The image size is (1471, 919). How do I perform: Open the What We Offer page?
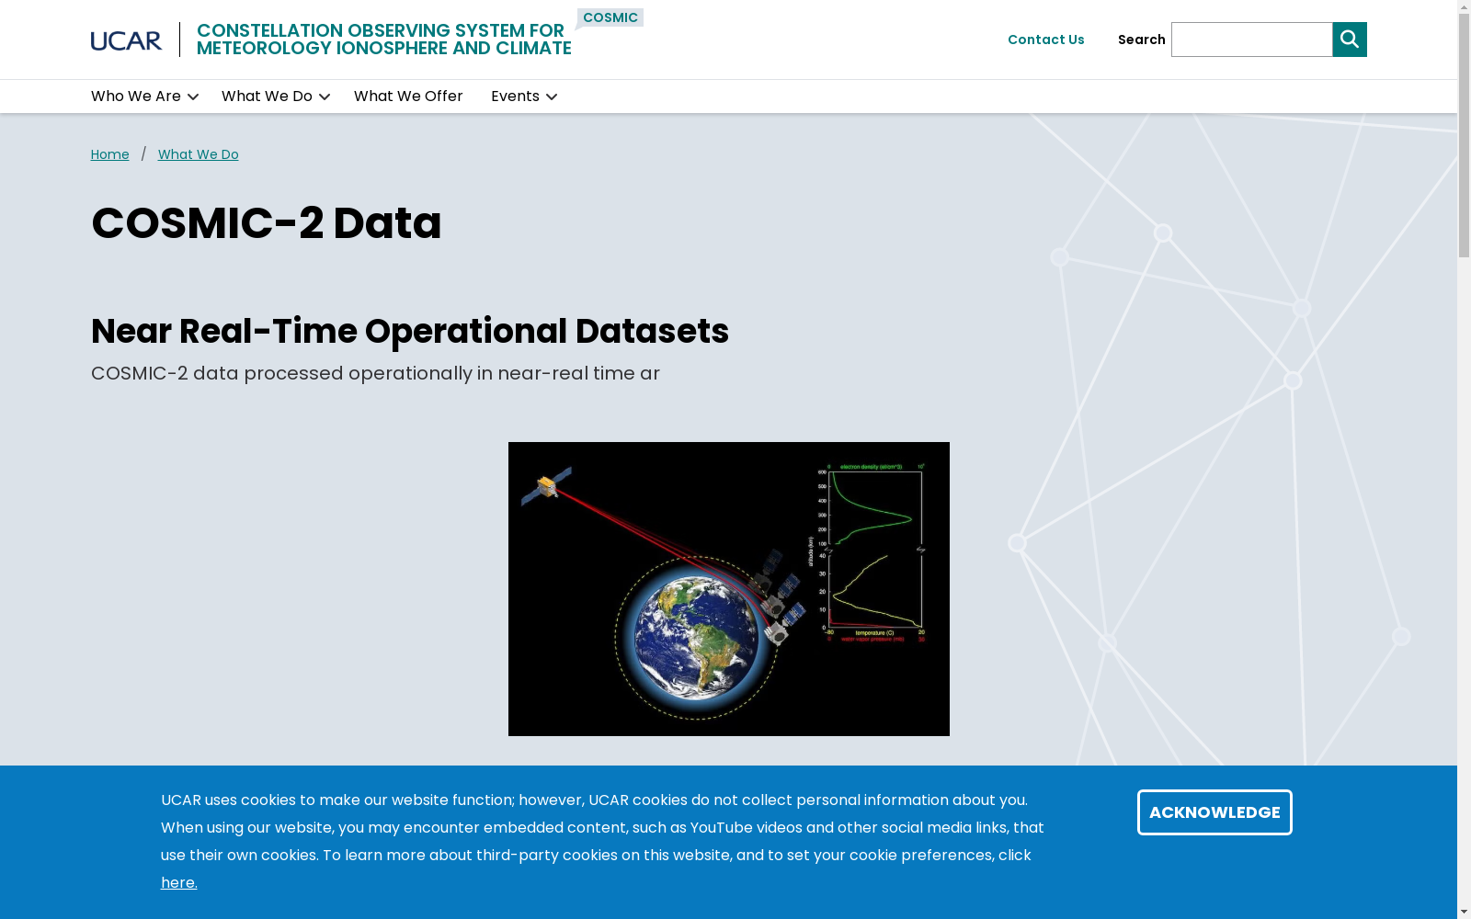[x=408, y=96]
